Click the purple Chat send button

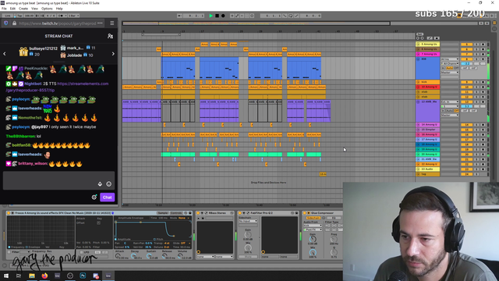click(108, 197)
